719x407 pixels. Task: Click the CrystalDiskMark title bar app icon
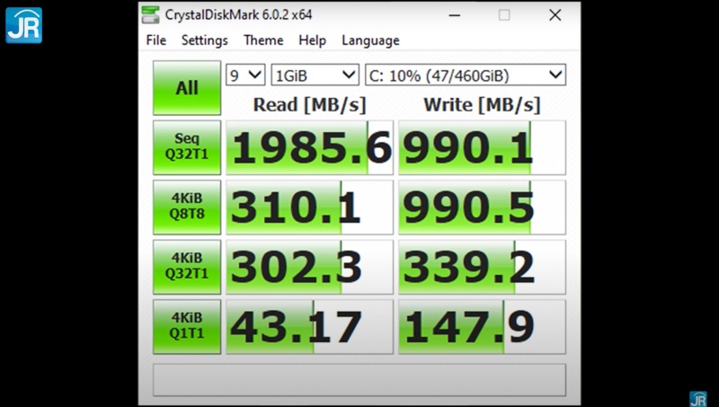150,14
